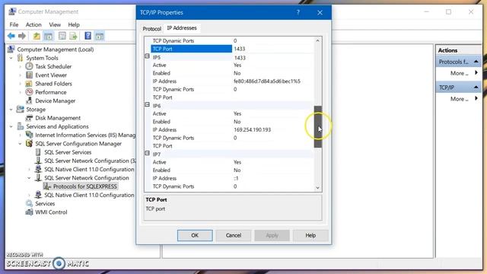The image size is (487, 274).
Task: Click the Apply button
Action: point(272,235)
